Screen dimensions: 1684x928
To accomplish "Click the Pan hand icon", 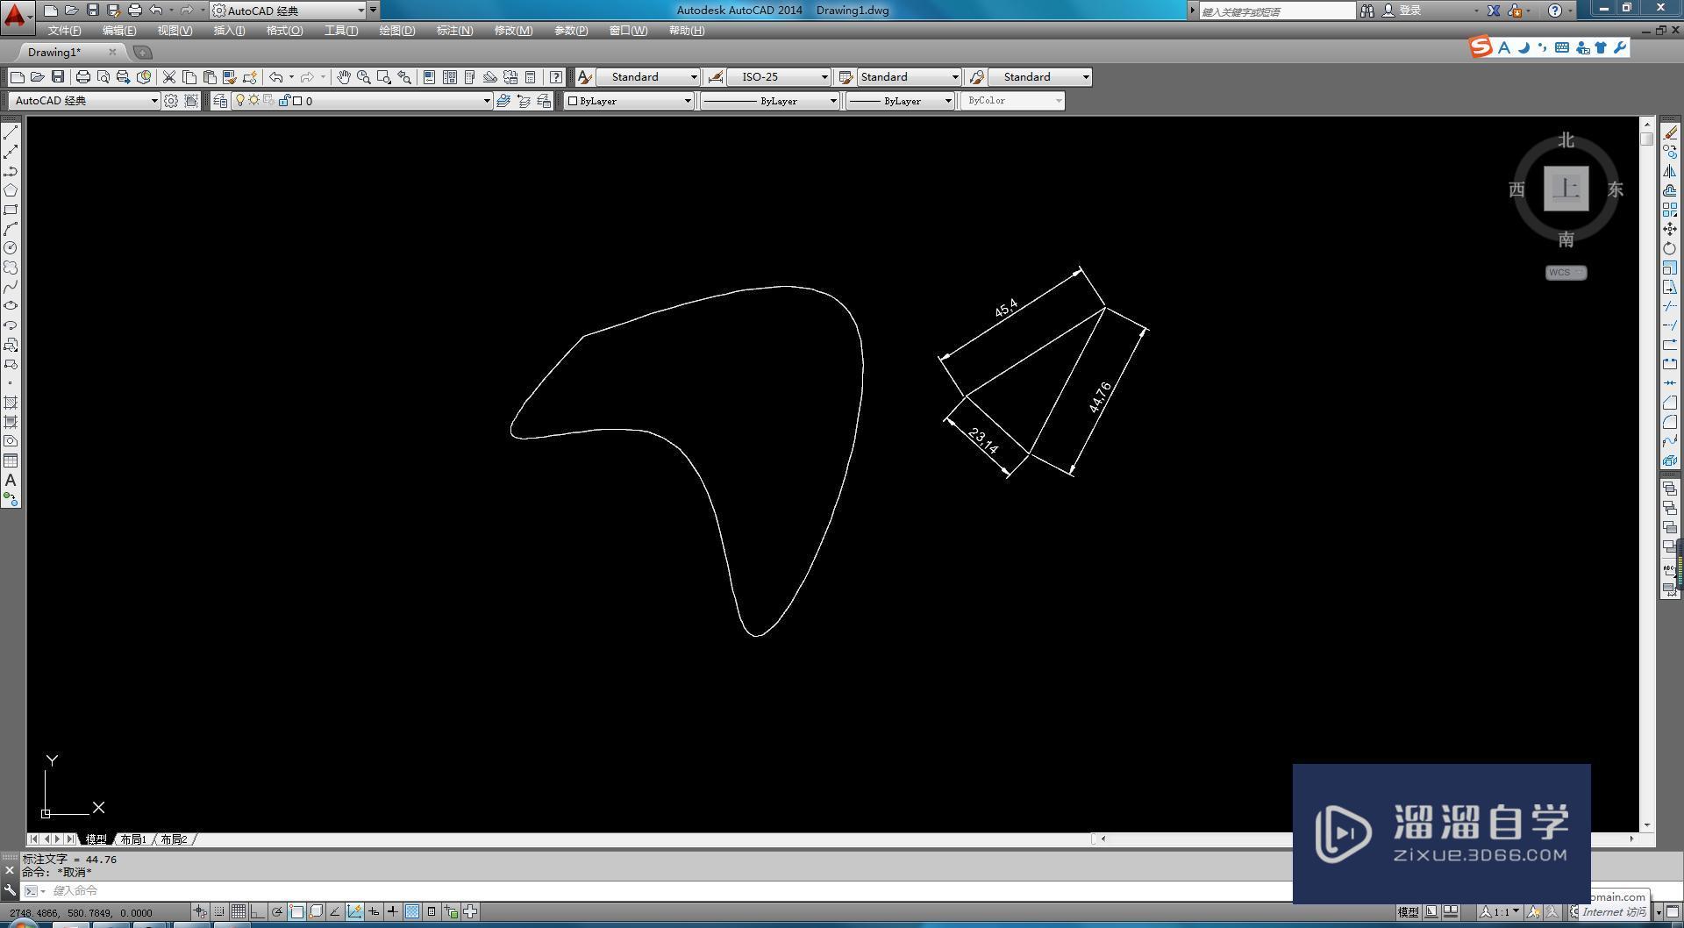I will 343,77.
